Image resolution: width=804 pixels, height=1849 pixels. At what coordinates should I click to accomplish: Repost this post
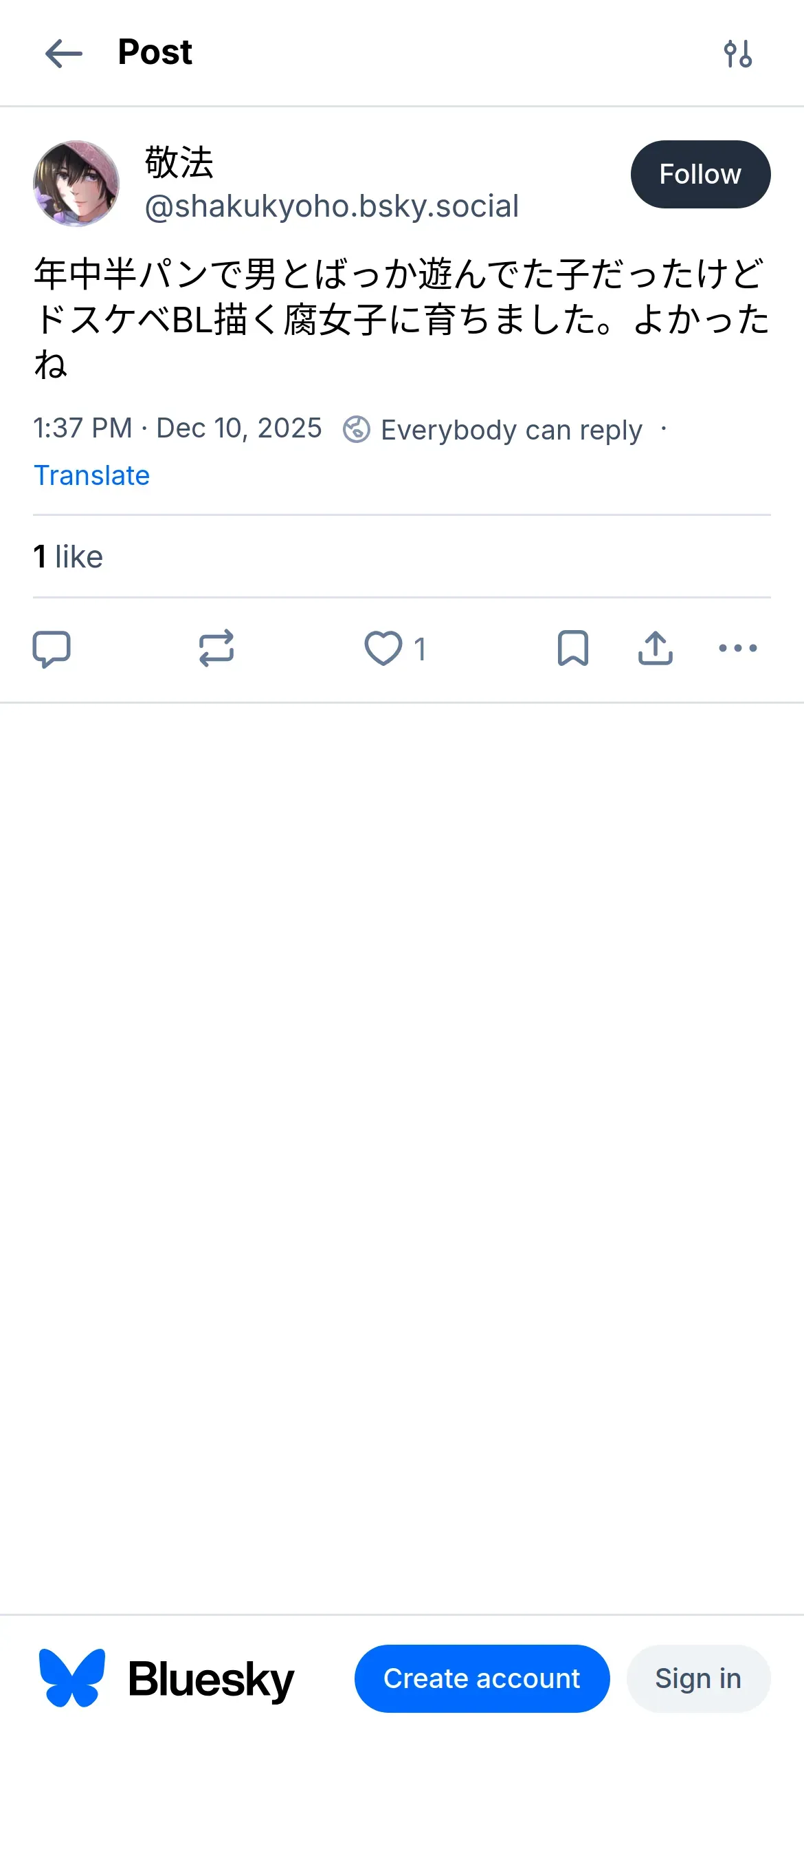(216, 649)
